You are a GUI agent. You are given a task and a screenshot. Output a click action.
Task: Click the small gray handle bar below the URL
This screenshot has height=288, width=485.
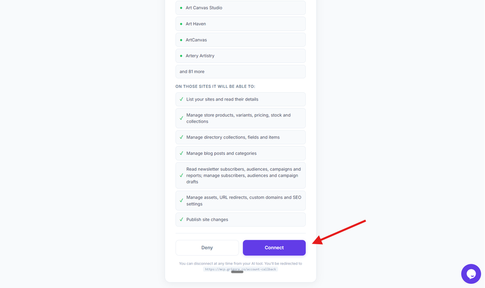pos(237,272)
